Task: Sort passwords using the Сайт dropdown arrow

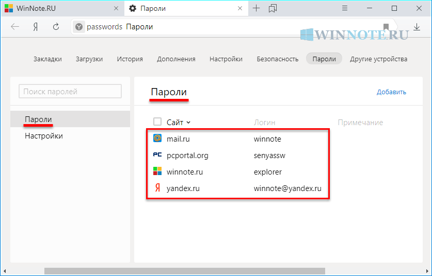Action: tap(188, 123)
